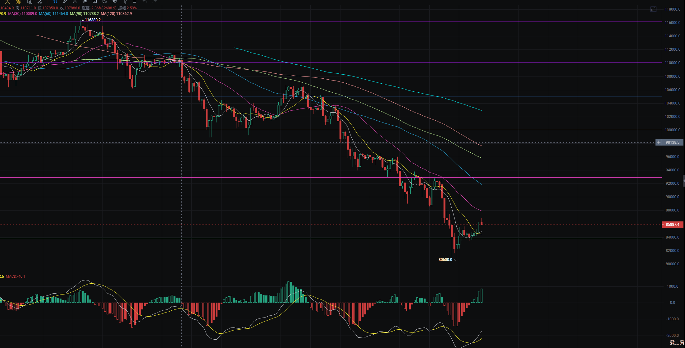
Task: Select the brush drawing tool
Action: [x=75, y=1]
